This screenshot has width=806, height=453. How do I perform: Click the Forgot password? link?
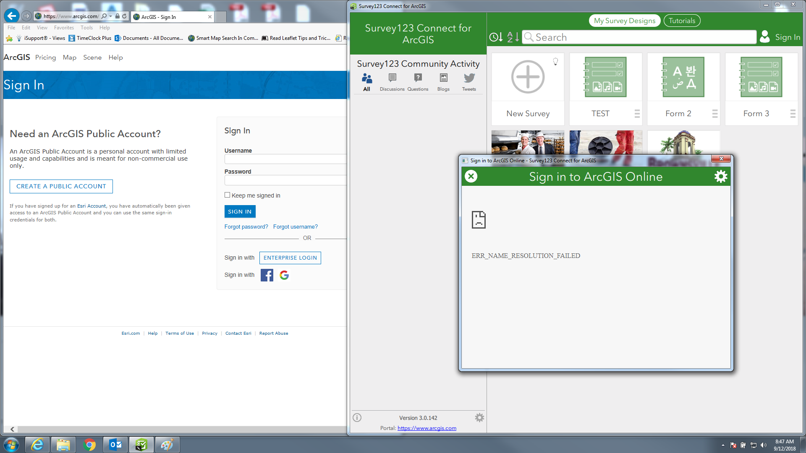click(x=246, y=227)
